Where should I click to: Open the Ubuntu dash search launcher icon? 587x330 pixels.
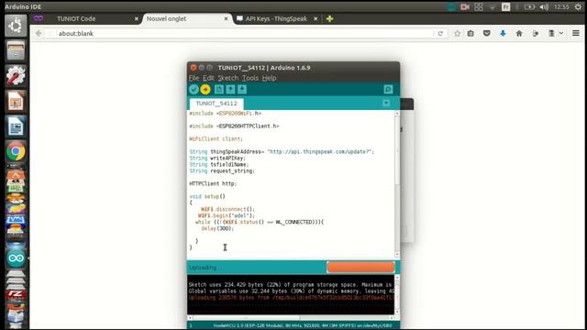point(16,26)
